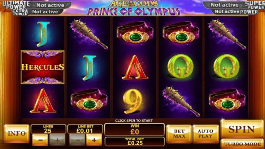The image size is (265, 149).
Task: Select the jeweled belt at bottom of reel five
Action: 227,100
